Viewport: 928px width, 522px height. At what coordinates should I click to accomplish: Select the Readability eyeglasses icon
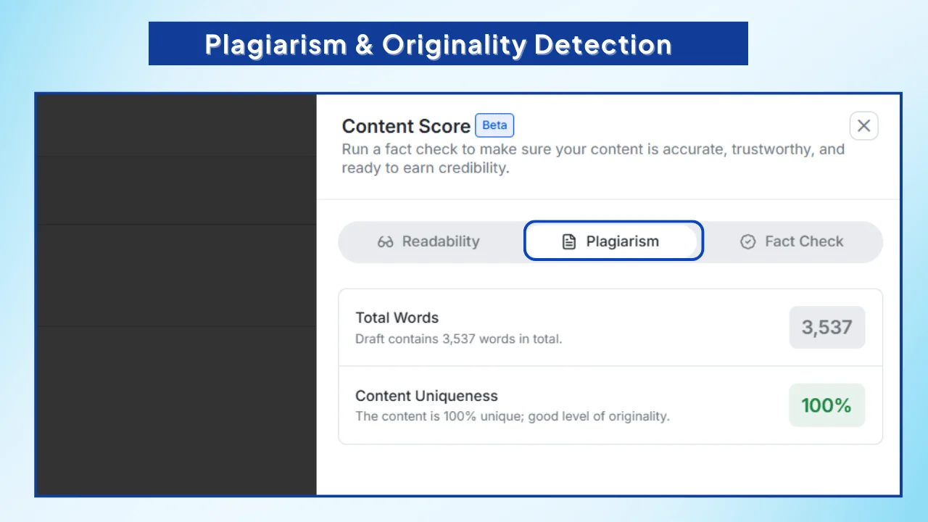click(385, 241)
